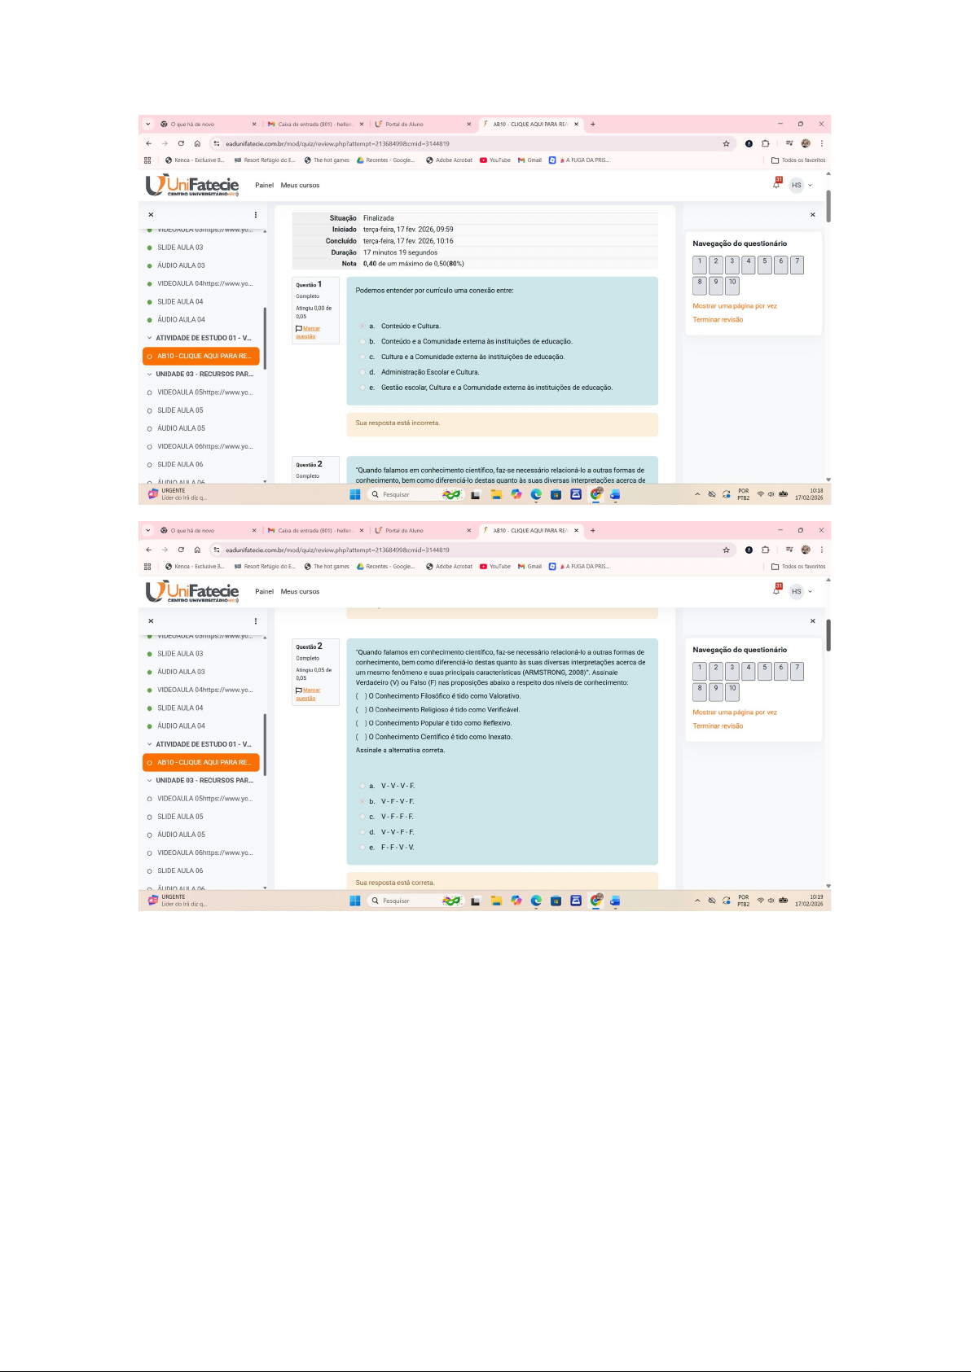Collapse UNIDADE 03 - RECURSOS section in the lower sidebar
The image size is (971, 1372).
[149, 781]
